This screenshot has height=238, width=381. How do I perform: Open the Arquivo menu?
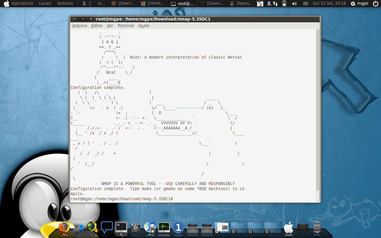80,26
